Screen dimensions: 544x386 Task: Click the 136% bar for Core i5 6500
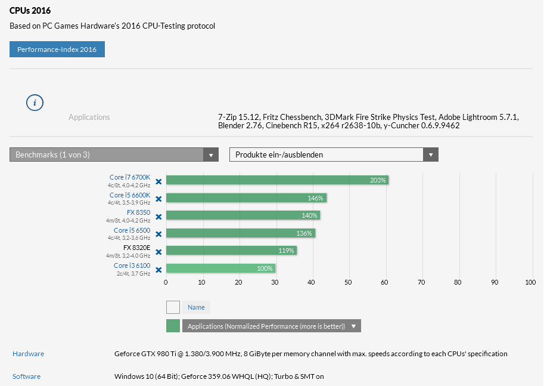click(x=241, y=233)
